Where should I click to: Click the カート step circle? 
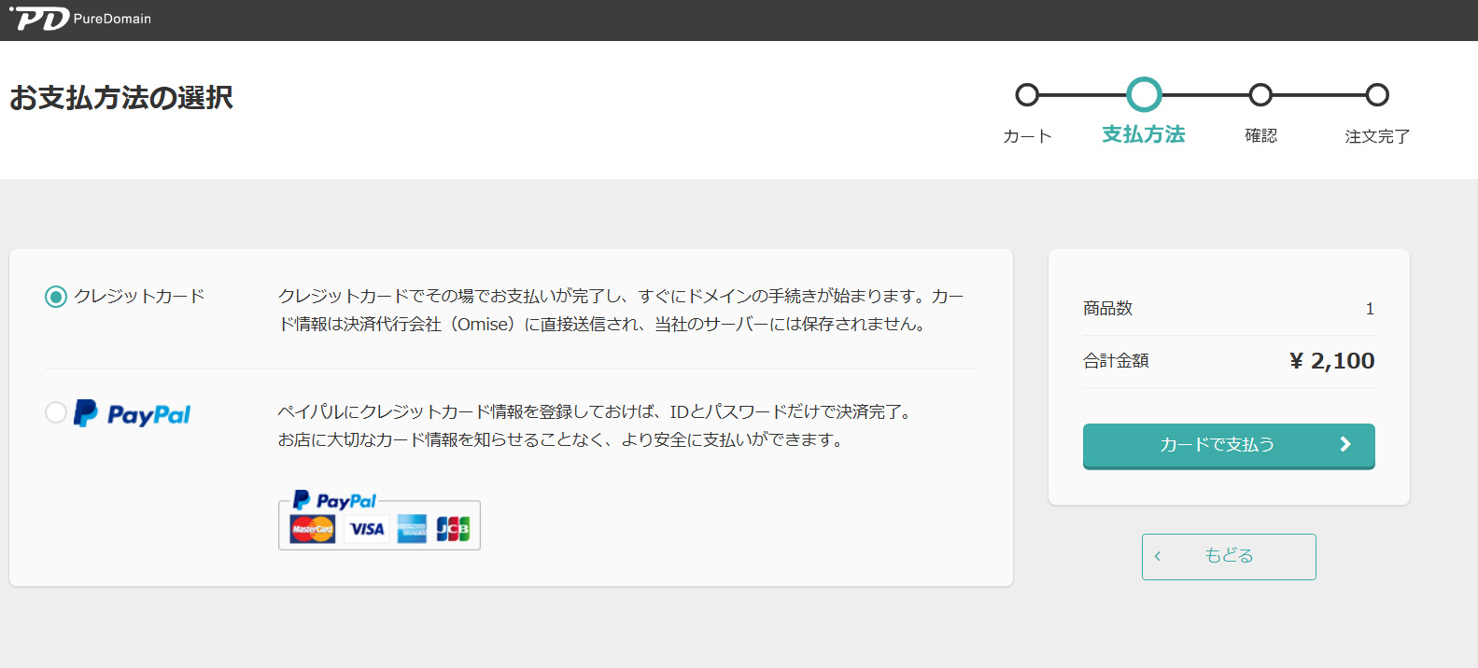[x=1027, y=95]
